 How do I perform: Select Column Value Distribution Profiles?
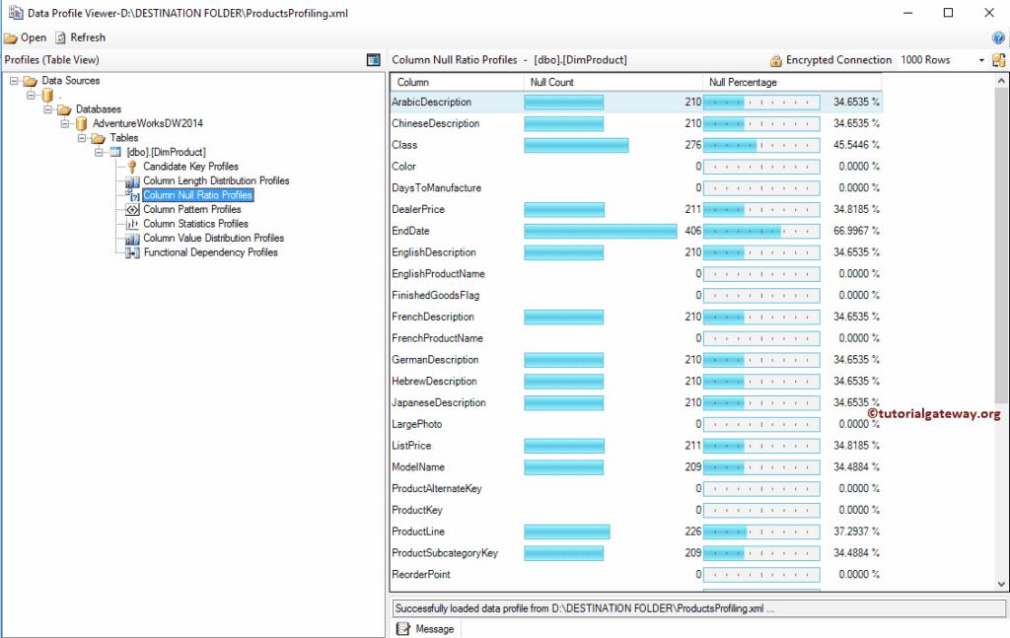point(213,238)
